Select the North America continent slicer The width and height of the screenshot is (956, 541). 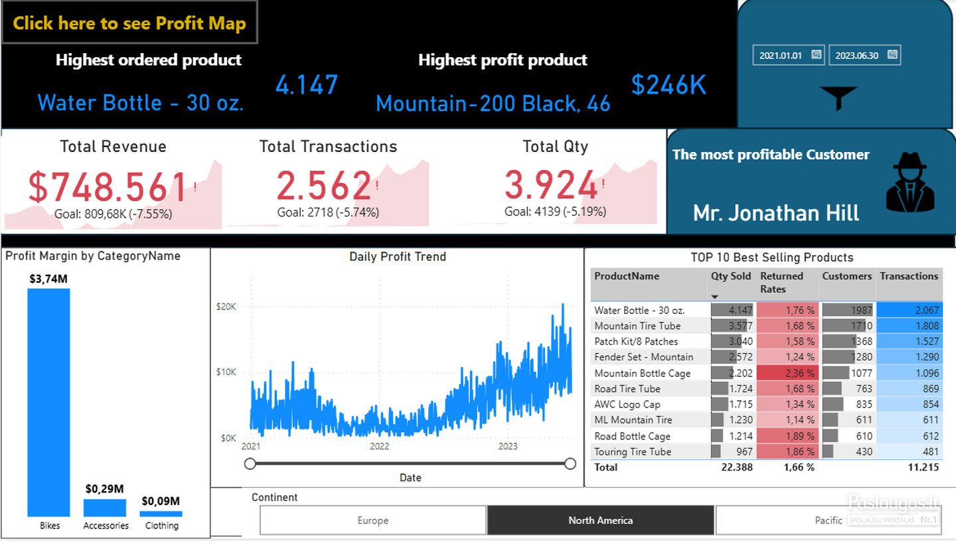pyautogui.click(x=600, y=520)
